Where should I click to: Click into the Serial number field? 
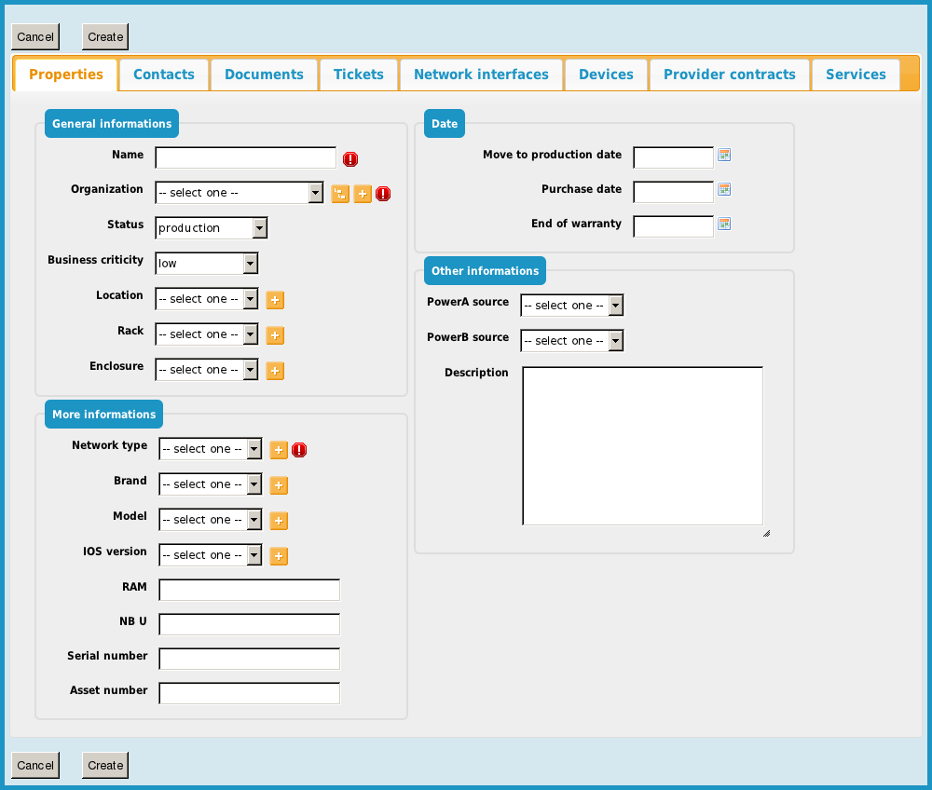click(250, 659)
